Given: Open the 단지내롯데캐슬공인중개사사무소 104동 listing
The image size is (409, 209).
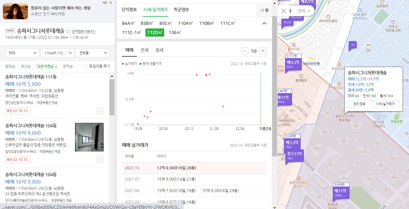Looking at the screenshot, I should 55,187.
